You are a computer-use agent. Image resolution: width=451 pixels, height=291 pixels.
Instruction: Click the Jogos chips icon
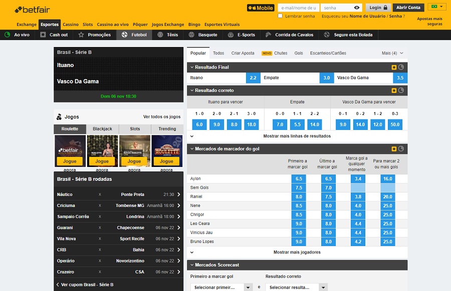(x=59, y=117)
